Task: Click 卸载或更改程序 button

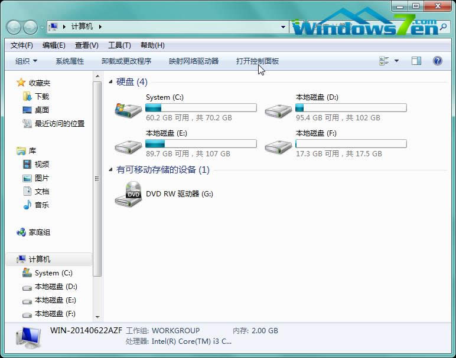Action: click(x=126, y=61)
